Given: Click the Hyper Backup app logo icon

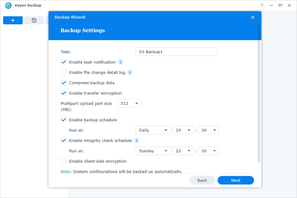Looking at the screenshot, I should (x=8, y=5).
